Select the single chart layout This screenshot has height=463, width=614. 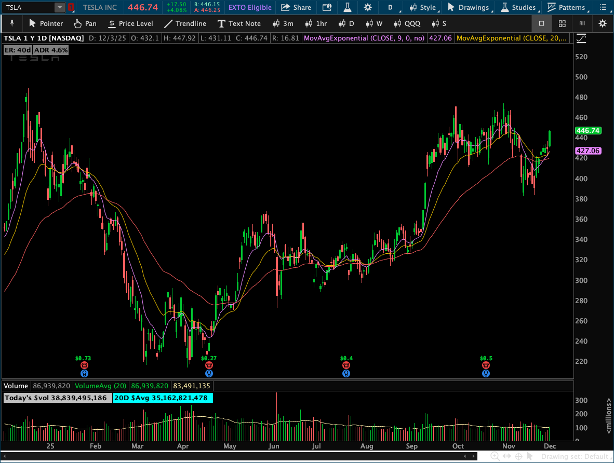542,23
